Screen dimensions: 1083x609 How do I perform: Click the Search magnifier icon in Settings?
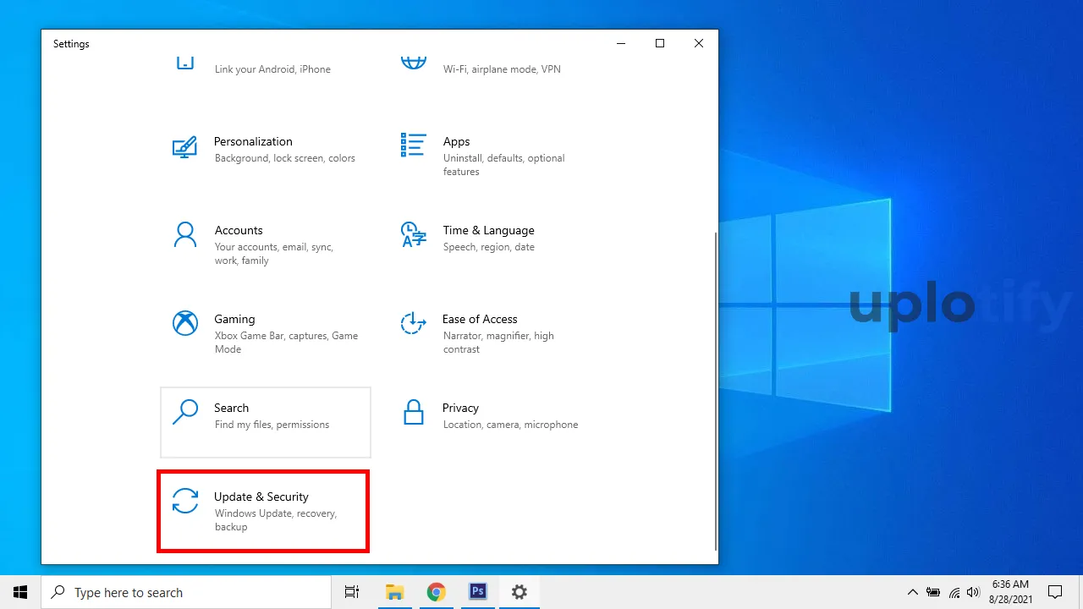[184, 412]
